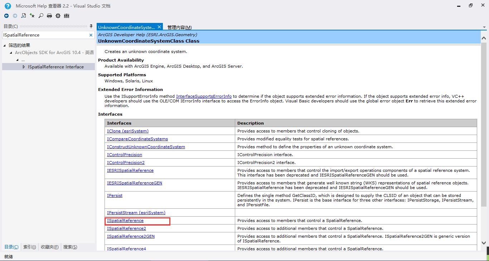Open the IESRISpatialReferenceGEN link
489x261 pixels.
pos(135,183)
